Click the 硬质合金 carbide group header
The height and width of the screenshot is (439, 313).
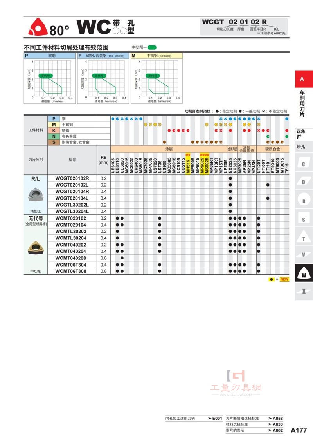click(272, 149)
